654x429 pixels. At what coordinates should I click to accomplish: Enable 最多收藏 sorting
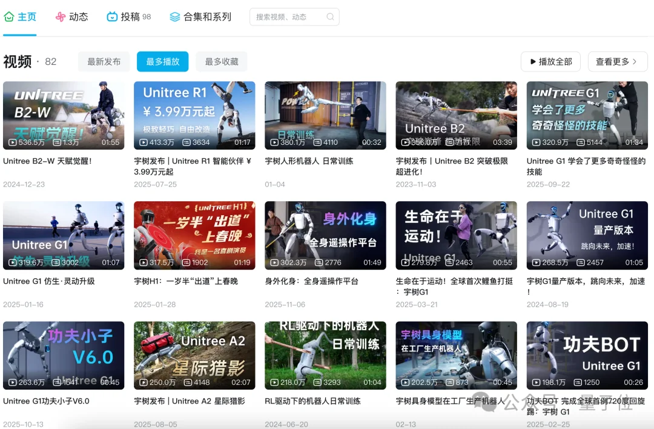(x=222, y=61)
